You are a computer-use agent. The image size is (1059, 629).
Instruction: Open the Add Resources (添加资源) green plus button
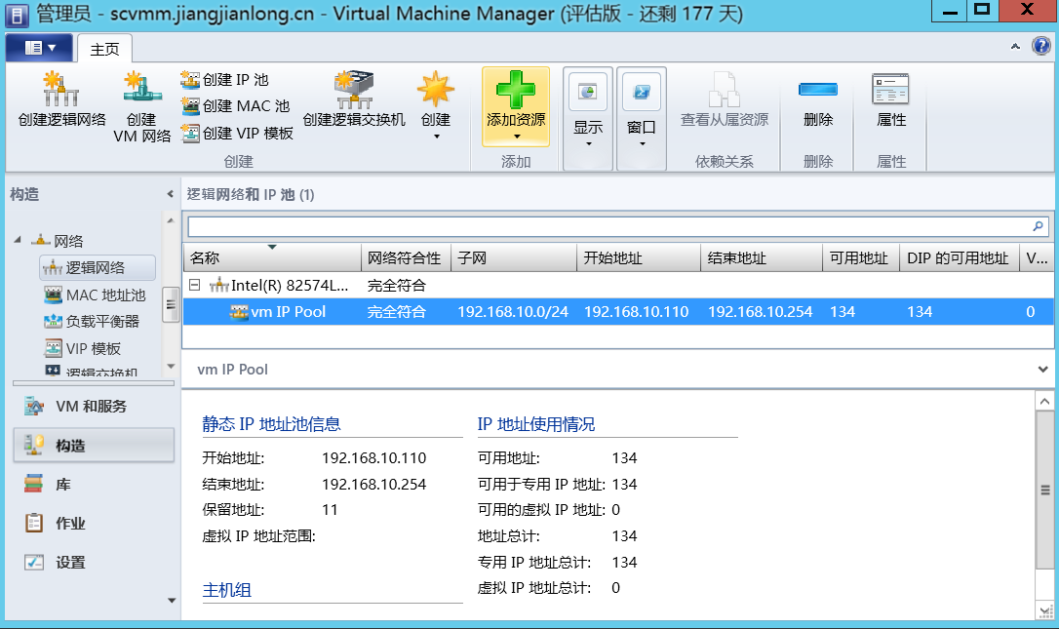[516, 106]
